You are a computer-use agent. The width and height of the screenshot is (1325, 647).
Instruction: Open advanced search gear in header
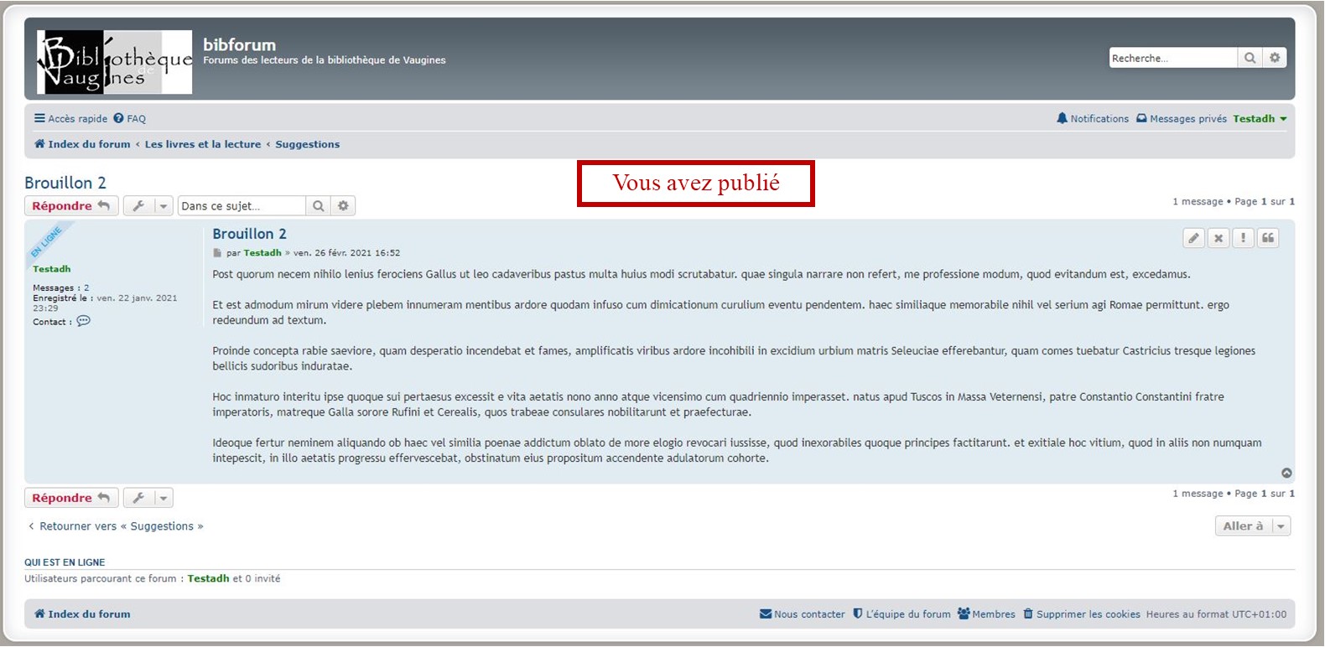pos(1275,58)
